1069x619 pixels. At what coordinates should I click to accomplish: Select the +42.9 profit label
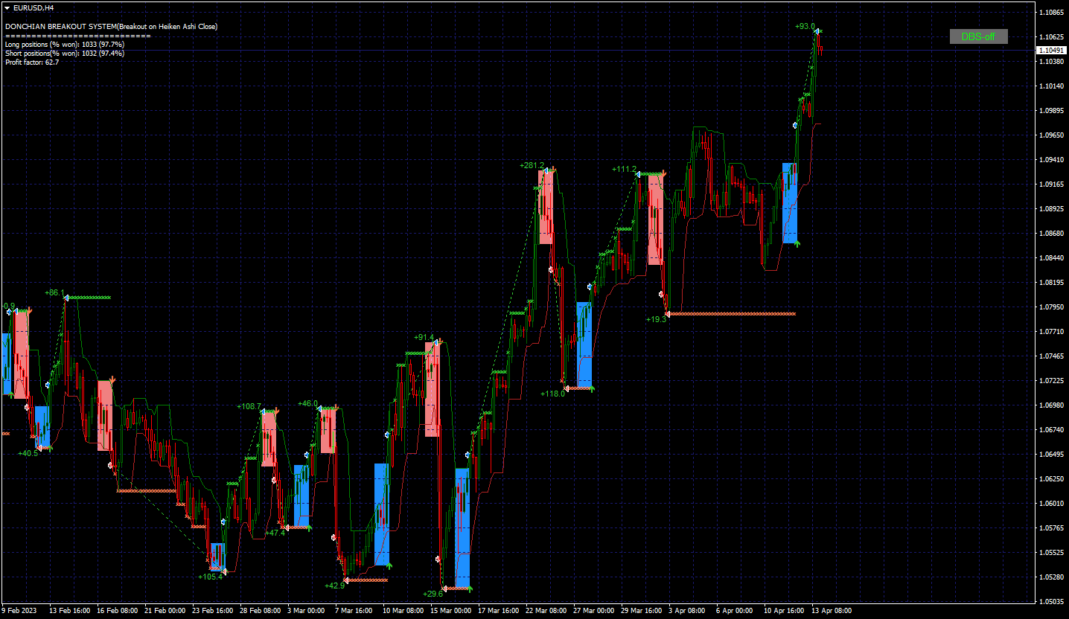(335, 586)
